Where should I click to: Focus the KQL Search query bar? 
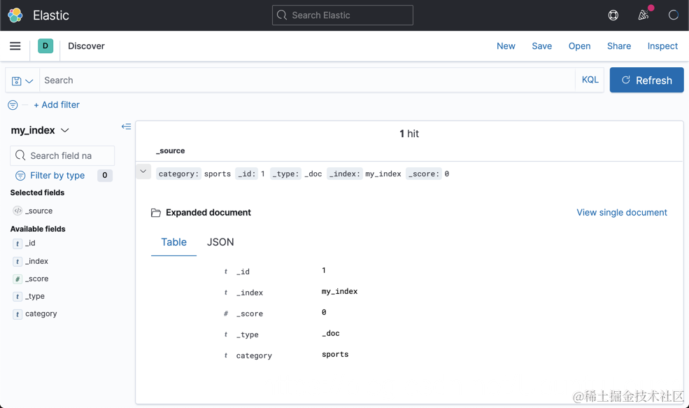308,80
